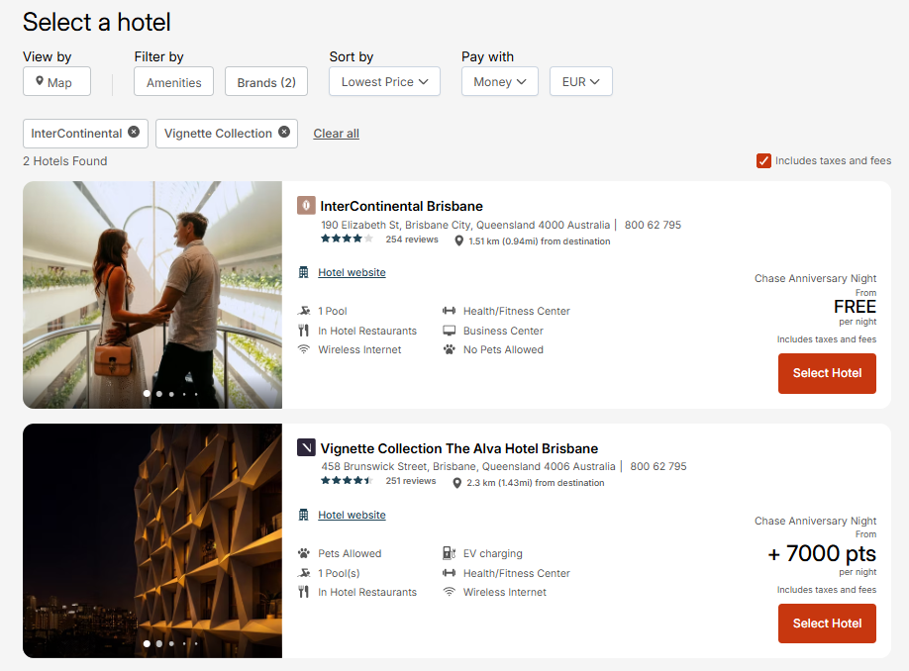Click the No Pets Allowed paw icon
Image resolution: width=909 pixels, height=671 pixels.
click(449, 349)
